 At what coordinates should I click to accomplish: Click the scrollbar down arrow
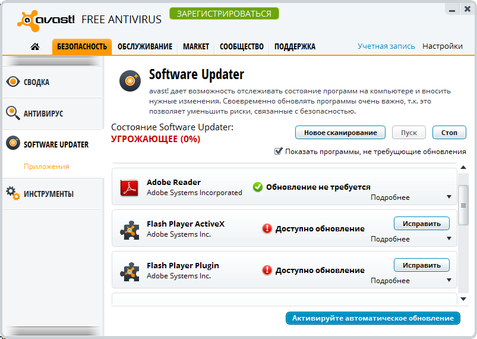coord(463,299)
